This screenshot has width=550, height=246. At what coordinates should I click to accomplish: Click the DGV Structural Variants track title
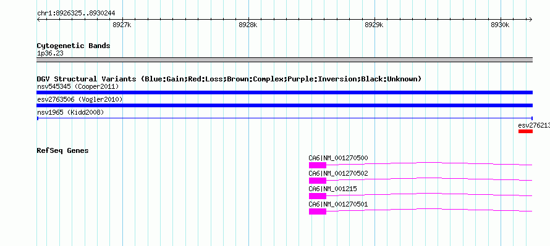[x=229, y=79]
